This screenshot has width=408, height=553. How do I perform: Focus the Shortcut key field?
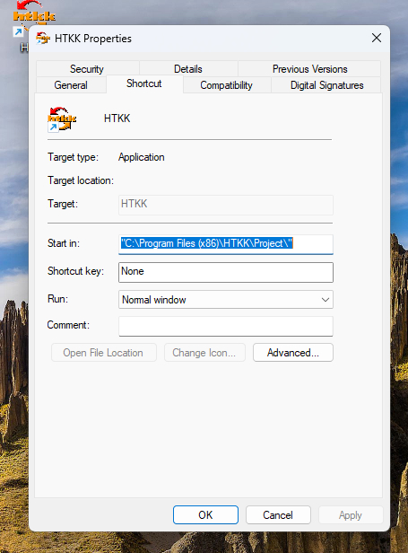pyautogui.click(x=226, y=272)
